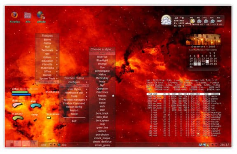This screenshot has width=237, height=154.
Task: Apply the LemonSpace style
Action: (102, 71)
